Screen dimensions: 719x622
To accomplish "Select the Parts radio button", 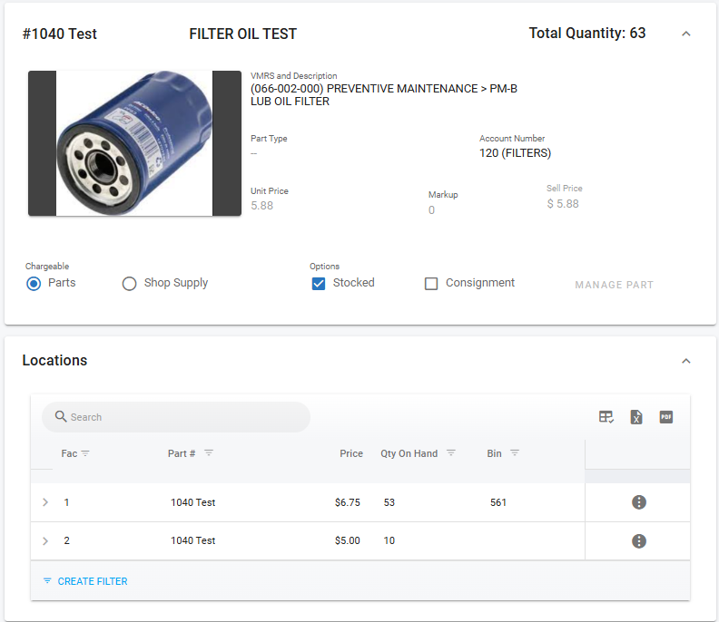I will (x=34, y=284).
